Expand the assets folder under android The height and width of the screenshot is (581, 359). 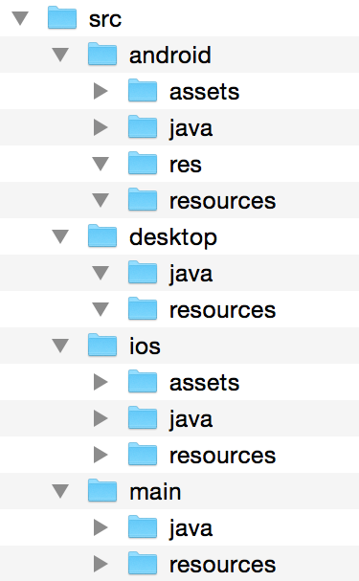(x=101, y=91)
